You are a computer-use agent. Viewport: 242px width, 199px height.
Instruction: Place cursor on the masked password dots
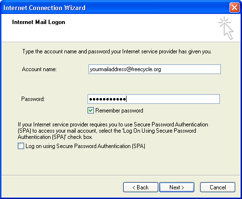[x=107, y=99]
